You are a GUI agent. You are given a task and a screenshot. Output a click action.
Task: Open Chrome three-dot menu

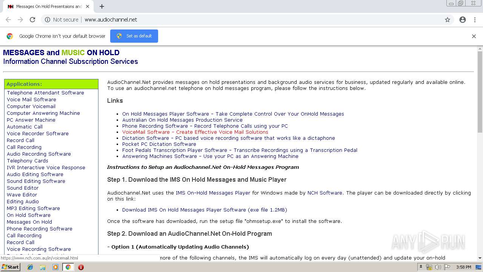click(475, 20)
